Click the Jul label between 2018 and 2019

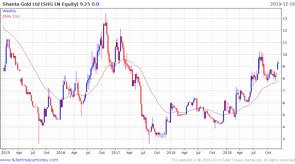(x=198, y=153)
